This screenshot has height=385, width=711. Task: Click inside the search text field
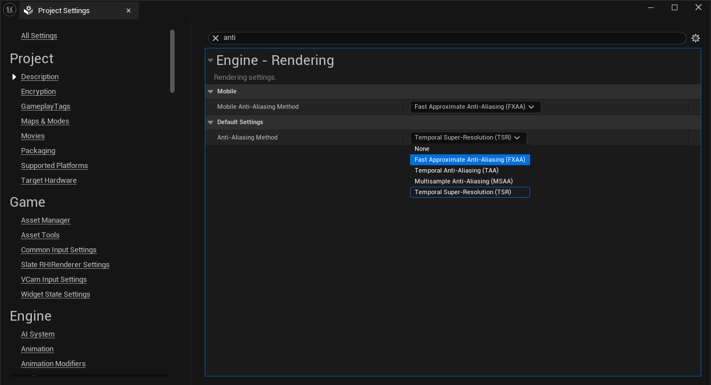click(449, 38)
